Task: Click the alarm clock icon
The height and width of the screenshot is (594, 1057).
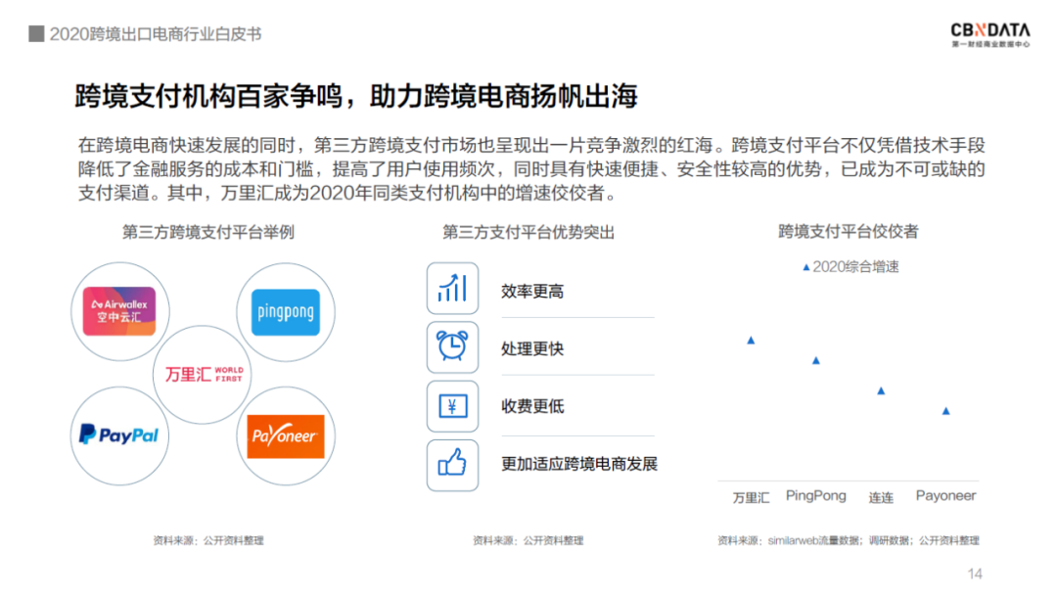Action: 452,347
